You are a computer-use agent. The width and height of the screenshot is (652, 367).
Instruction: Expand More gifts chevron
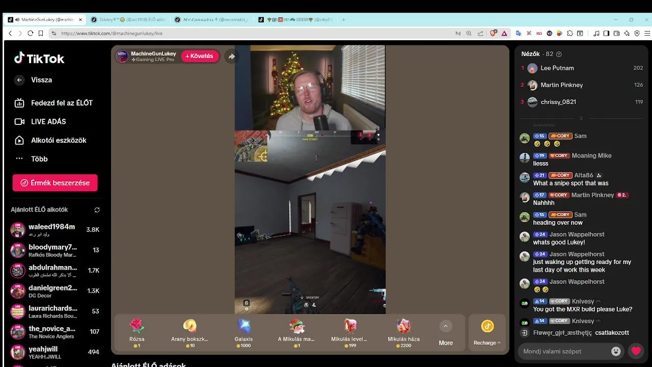click(446, 326)
